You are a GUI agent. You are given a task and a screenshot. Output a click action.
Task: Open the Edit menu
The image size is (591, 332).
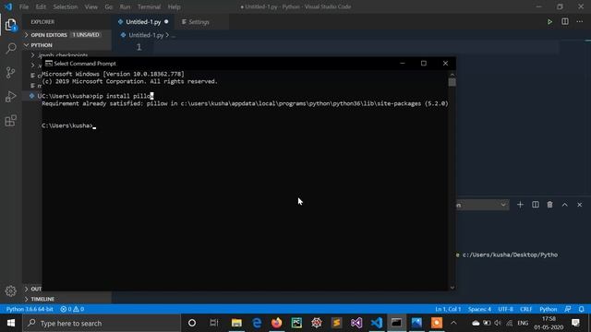[x=41, y=6]
